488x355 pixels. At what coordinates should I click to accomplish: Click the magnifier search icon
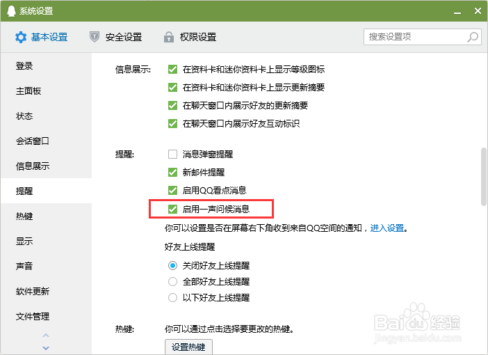pos(473,37)
